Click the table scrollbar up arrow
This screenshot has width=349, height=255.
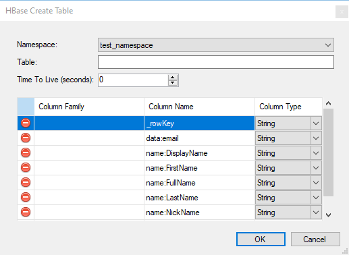328,103
